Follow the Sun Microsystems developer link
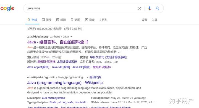This screenshot has height=108, width=199. pos(53,98)
